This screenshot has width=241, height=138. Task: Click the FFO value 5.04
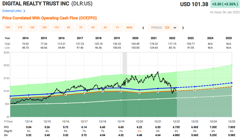click(x=29, y=127)
